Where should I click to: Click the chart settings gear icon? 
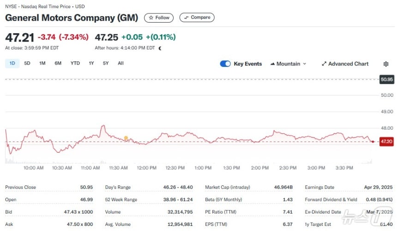point(386,64)
